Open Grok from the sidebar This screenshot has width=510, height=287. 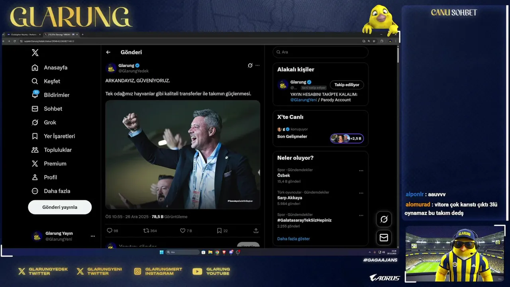[x=44, y=122]
